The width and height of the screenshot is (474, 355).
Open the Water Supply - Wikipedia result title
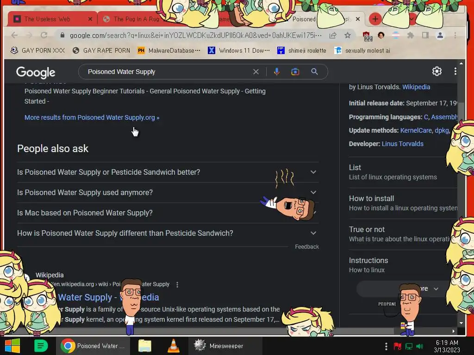[108, 297]
